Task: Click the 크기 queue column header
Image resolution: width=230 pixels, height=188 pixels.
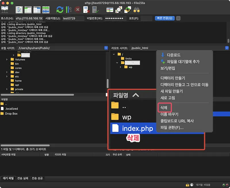Action: tap(108, 155)
